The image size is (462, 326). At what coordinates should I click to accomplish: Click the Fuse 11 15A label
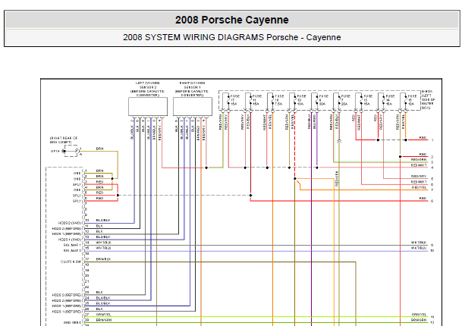pyautogui.click(x=257, y=100)
